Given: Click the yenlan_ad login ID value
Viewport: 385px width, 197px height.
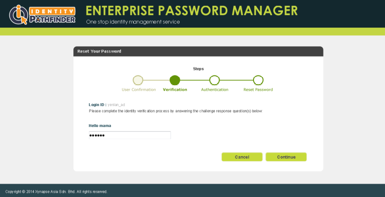Looking at the screenshot, I should (116, 104).
